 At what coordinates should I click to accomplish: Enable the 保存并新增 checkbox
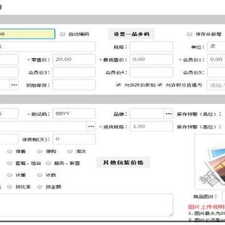tap(189, 34)
